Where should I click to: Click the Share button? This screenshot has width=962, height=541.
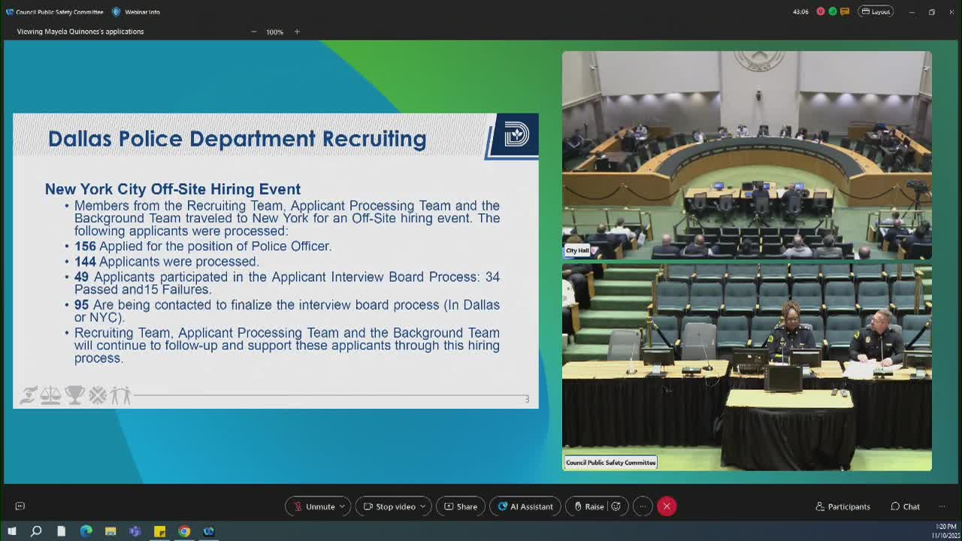click(x=460, y=506)
